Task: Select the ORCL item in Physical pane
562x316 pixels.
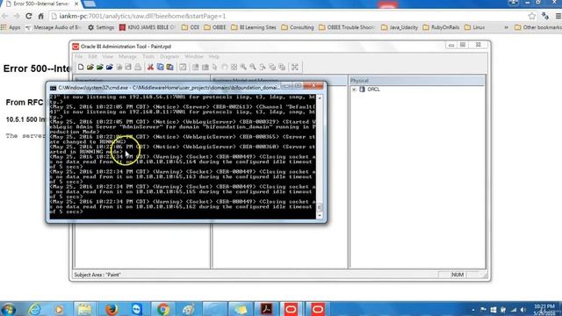Action: pos(373,90)
